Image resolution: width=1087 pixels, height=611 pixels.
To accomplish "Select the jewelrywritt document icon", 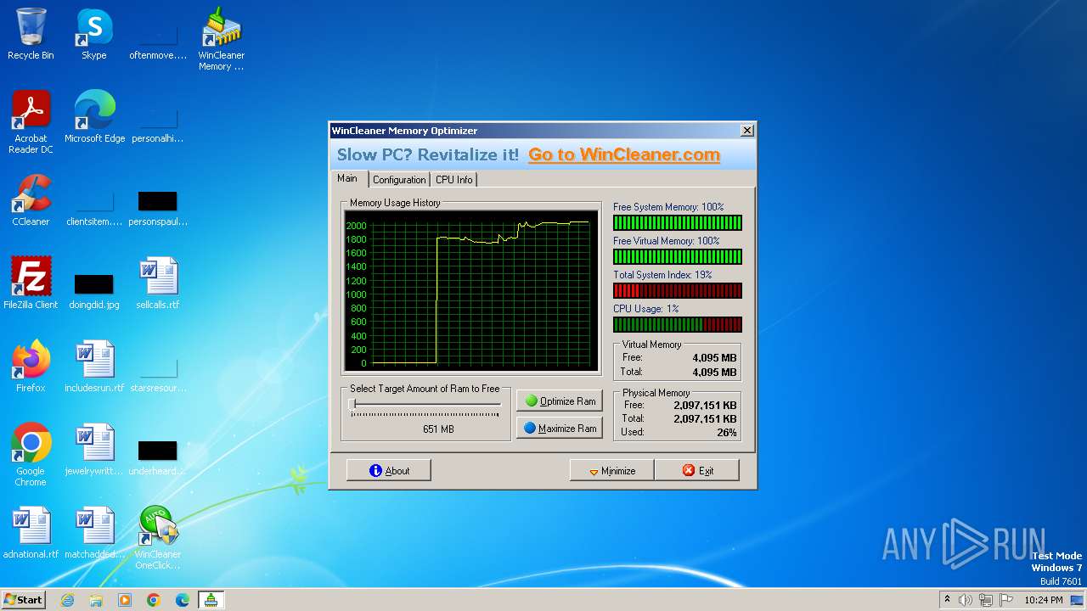I will tap(94, 450).
